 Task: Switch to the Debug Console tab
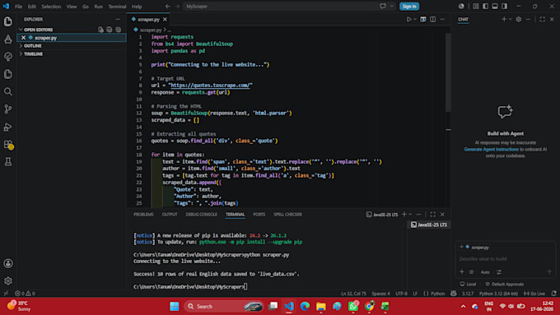pos(202,215)
